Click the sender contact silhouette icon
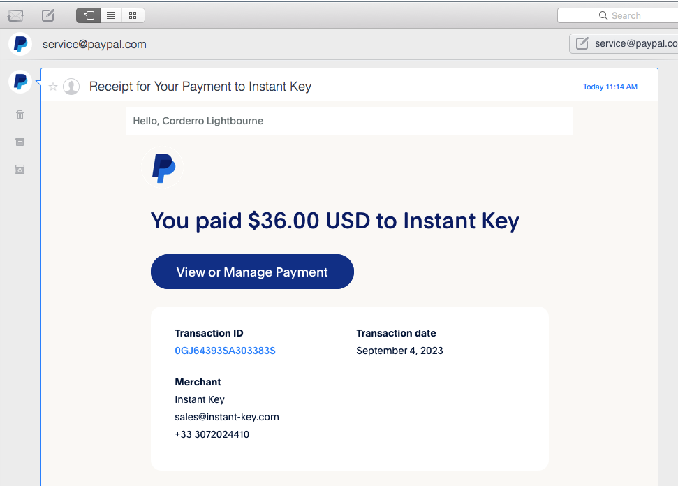Image resolution: width=678 pixels, height=486 pixels. click(71, 87)
